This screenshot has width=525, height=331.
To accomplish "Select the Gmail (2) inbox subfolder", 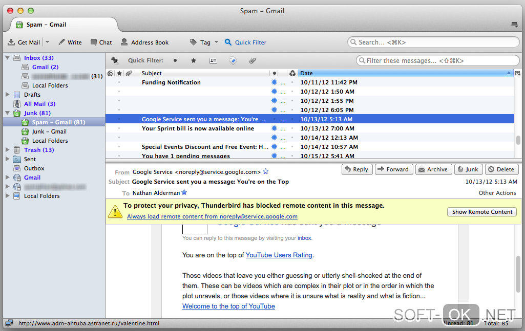I will [45, 67].
